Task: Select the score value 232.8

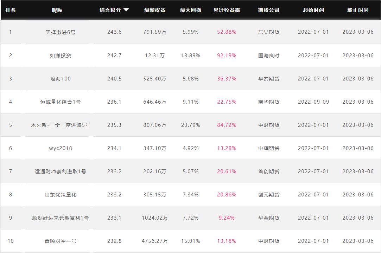Action: (x=114, y=241)
